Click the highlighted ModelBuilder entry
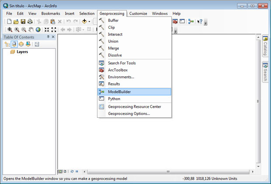The image size is (271, 184). (x=135, y=92)
